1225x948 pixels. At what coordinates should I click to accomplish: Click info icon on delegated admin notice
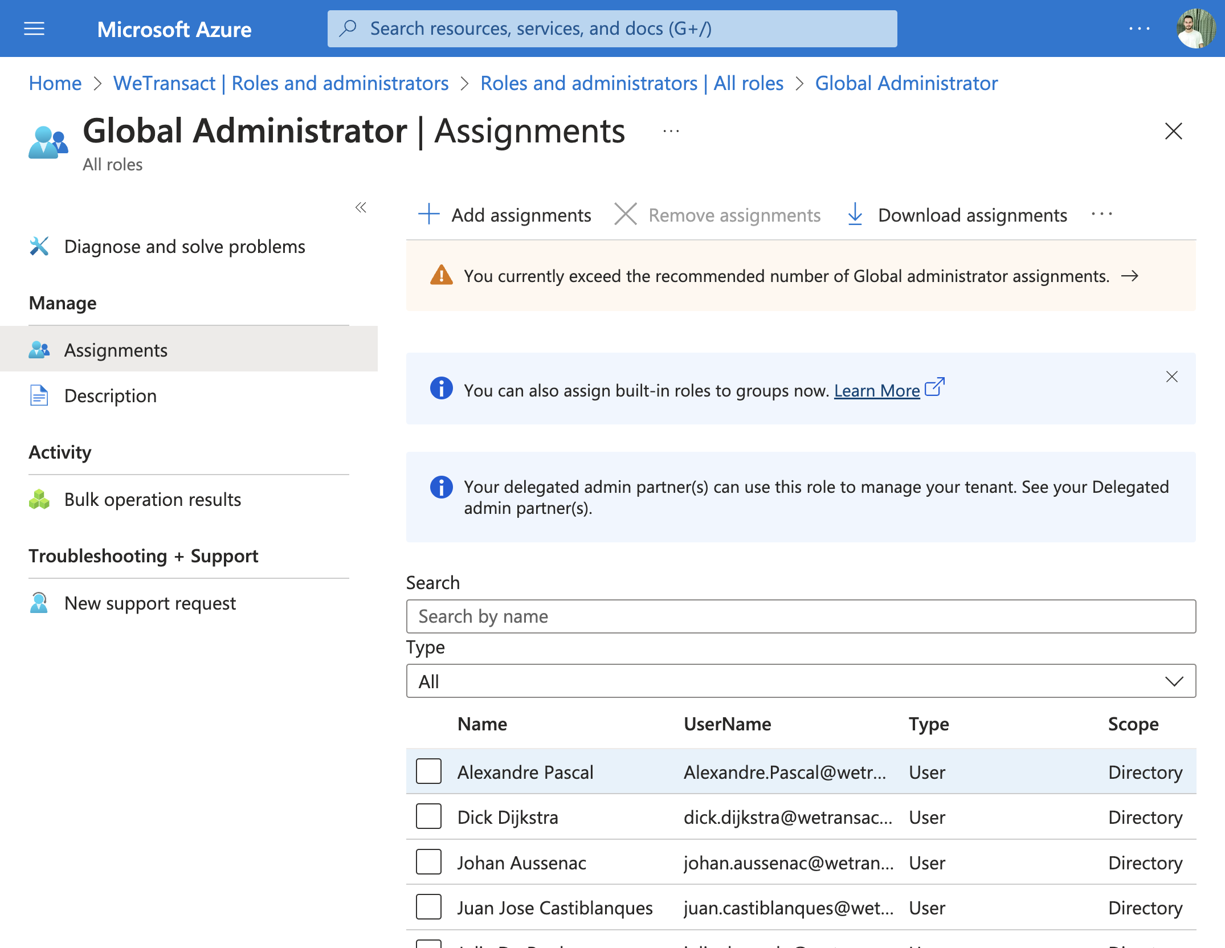click(x=442, y=487)
